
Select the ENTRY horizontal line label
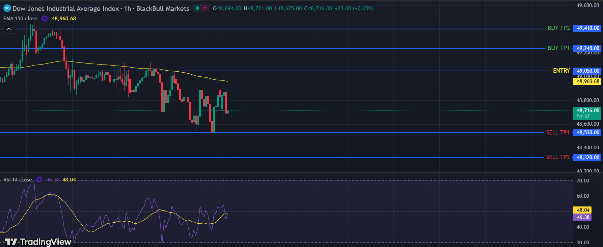point(561,71)
